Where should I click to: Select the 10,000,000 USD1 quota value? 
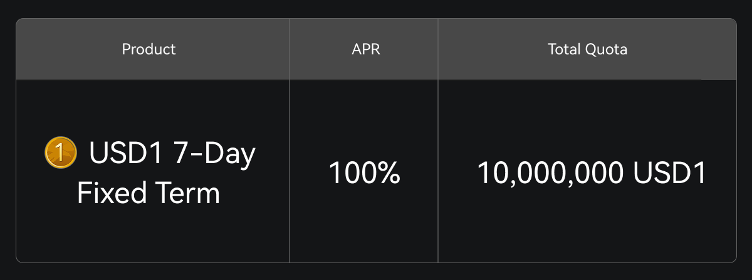point(592,172)
